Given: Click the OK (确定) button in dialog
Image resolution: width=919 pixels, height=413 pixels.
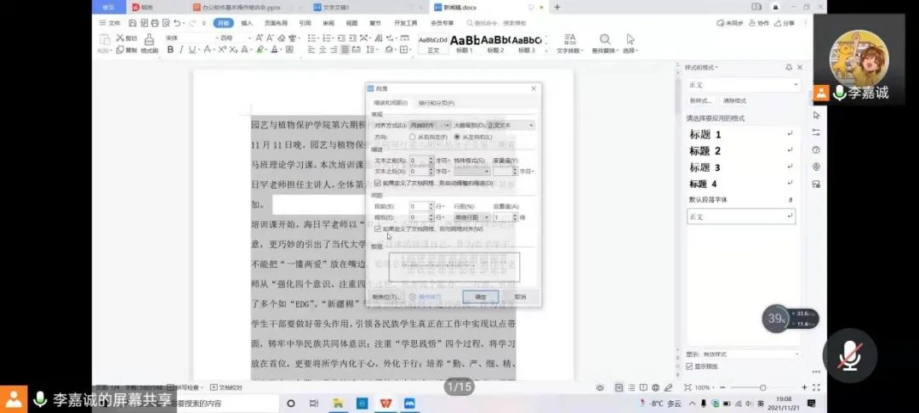Looking at the screenshot, I should click(480, 297).
